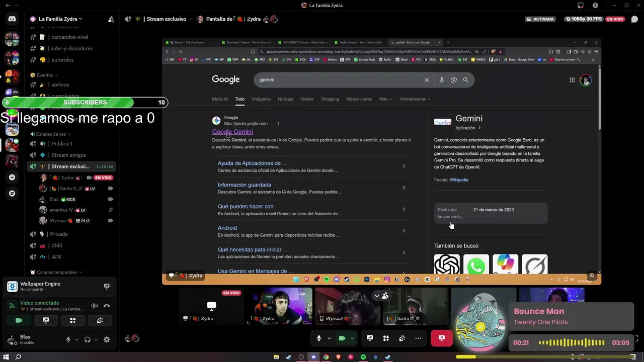The image size is (644, 362).
Task: Switch to Modo IA tab
Action: tap(220, 99)
